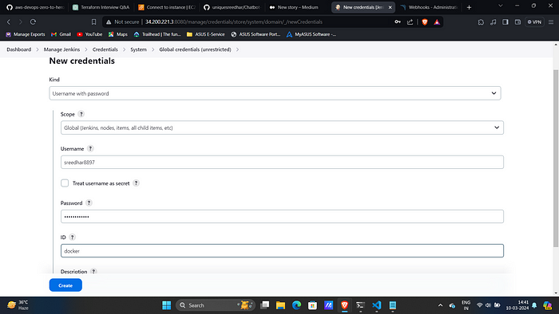
Task: Switch to Connect to instance EC2 tab
Action: pyautogui.click(x=166, y=7)
